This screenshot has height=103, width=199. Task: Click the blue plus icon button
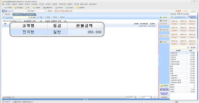[3, 11]
